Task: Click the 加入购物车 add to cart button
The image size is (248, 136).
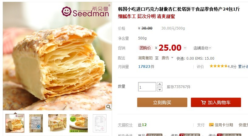Action: pos(216,103)
